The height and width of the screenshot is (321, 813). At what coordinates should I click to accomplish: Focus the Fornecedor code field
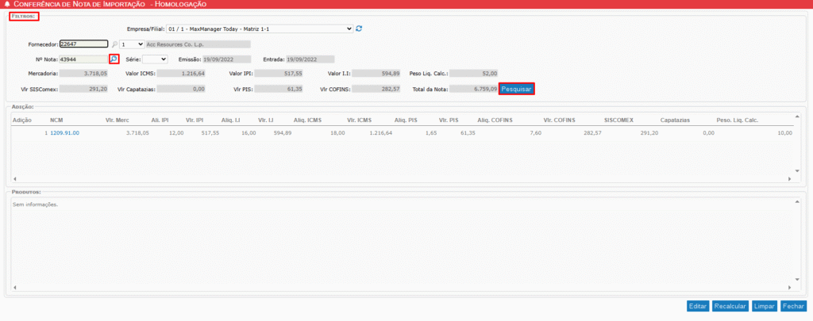tap(83, 44)
